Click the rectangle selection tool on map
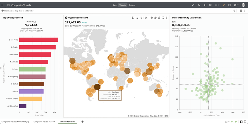The width and height of the screenshot is (248, 126). [x=133, y=18]
